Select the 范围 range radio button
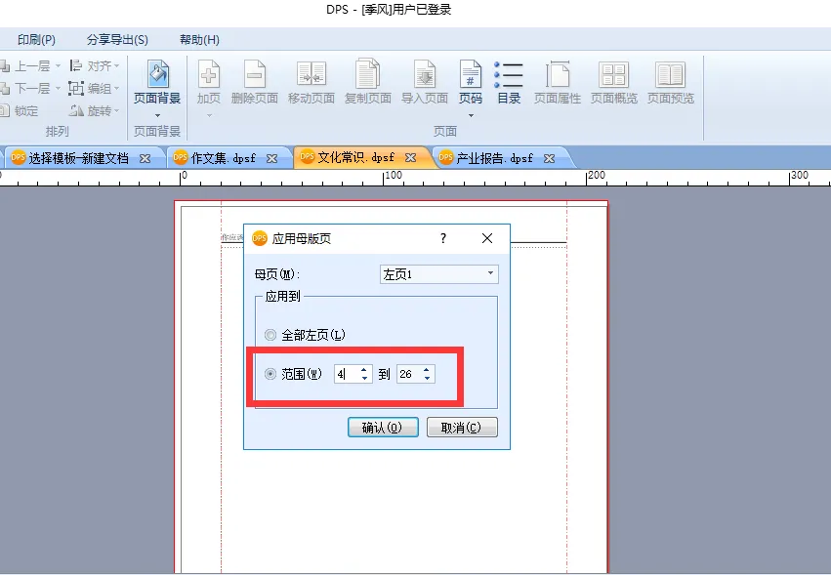Screen dimensions: 831x575 click(270, 374)
